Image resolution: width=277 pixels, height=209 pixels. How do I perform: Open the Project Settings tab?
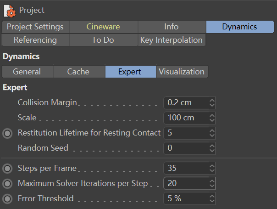point(35,27)
